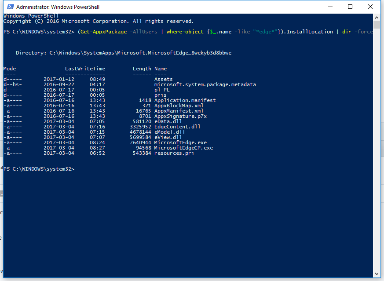Viewport: 384px width, 281px height.
Task: Click at the bottom PS prompt line
Action: click(x=39, y=169)
